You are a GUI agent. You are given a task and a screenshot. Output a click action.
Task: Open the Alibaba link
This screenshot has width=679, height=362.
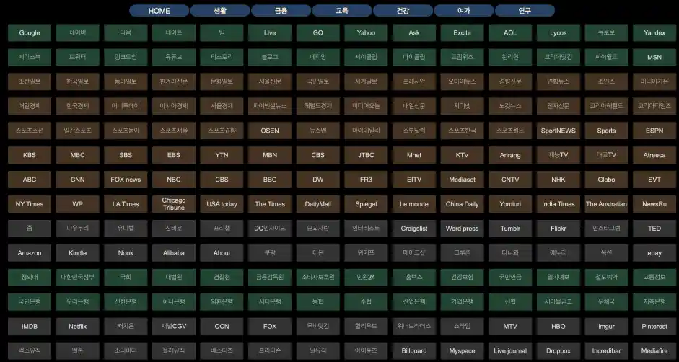point(174,253)
